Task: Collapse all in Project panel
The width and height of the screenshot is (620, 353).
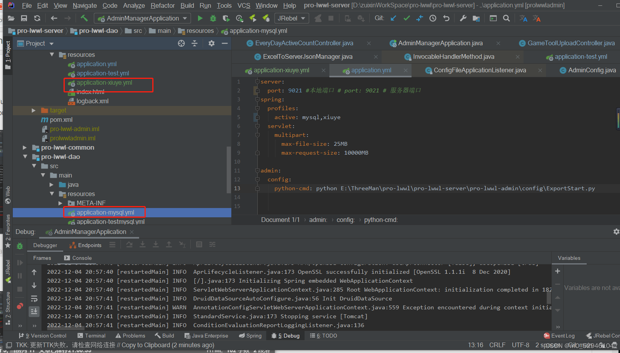Action: (195, 43)
